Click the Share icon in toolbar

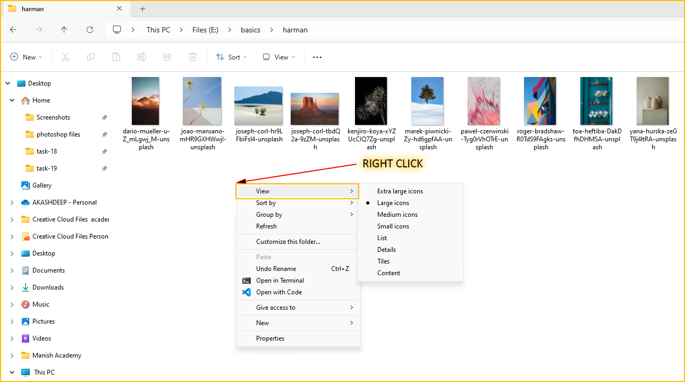point(167,57)
